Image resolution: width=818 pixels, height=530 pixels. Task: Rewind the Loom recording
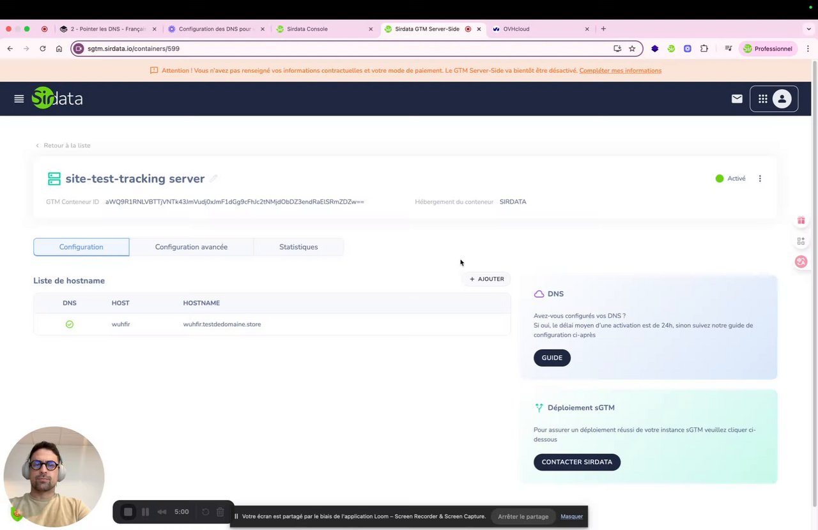(162, 511)
